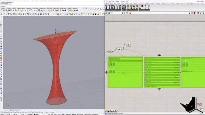205x115 pixels.
Task: Click Grasshopper preview mesh quality blue sphere
Action: [203, 13]
